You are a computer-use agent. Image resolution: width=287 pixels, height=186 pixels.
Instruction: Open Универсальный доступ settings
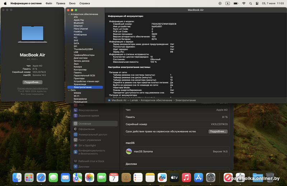coord(90,134)
